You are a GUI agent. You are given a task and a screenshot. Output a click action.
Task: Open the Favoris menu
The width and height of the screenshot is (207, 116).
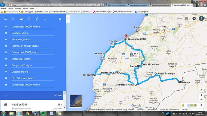click(x=26, y=9)
